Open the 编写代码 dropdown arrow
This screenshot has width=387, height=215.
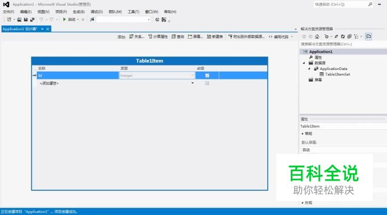pyautogui.click(x=292, y=36)
